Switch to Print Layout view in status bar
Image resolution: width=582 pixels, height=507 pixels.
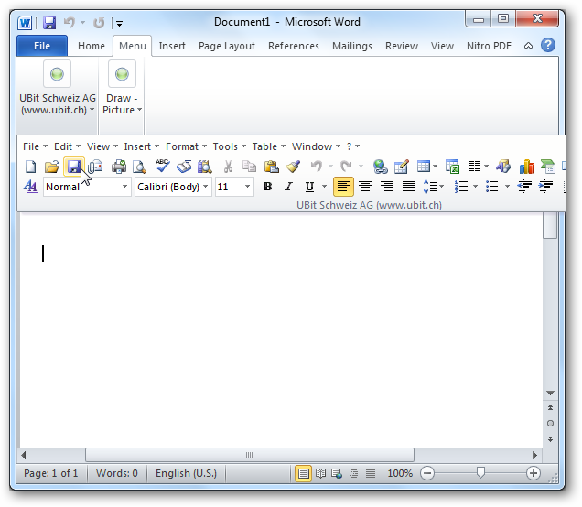pos(303,473)
